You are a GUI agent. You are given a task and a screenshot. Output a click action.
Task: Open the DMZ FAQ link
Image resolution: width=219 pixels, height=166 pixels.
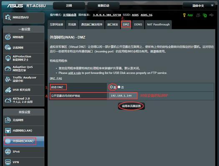[56, 78]
